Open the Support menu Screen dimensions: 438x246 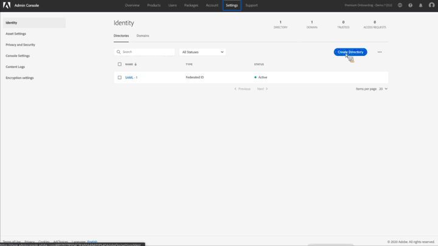tap(251, 5)
